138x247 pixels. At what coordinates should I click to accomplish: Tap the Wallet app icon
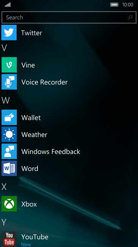(9, 117)
